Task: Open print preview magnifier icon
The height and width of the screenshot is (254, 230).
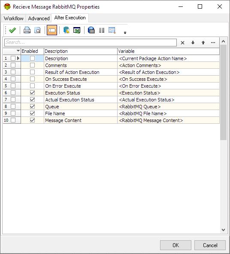Action: (37, 30)
